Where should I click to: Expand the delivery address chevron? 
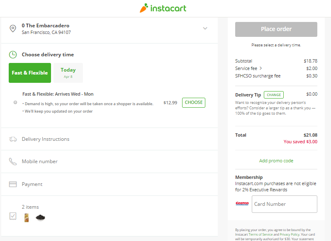[205, 28]
